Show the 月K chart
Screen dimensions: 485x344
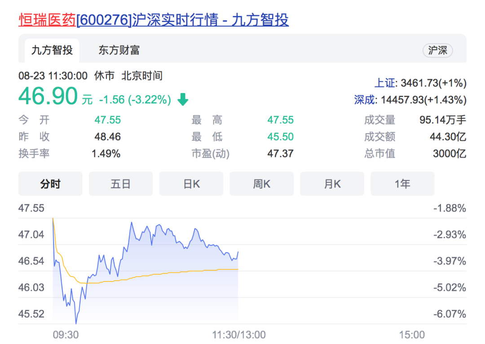pos(332,183)
